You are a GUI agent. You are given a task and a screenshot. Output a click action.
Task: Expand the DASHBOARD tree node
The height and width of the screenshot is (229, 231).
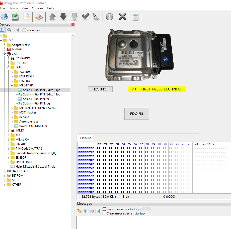5,171
